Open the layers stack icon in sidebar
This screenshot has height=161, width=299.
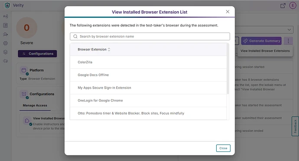pyautogui.click(x=5, y=52)
